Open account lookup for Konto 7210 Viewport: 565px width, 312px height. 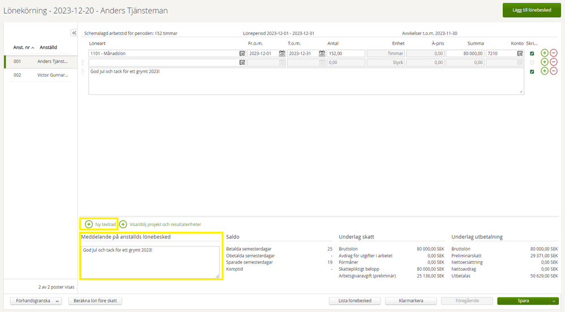[520, 54]
